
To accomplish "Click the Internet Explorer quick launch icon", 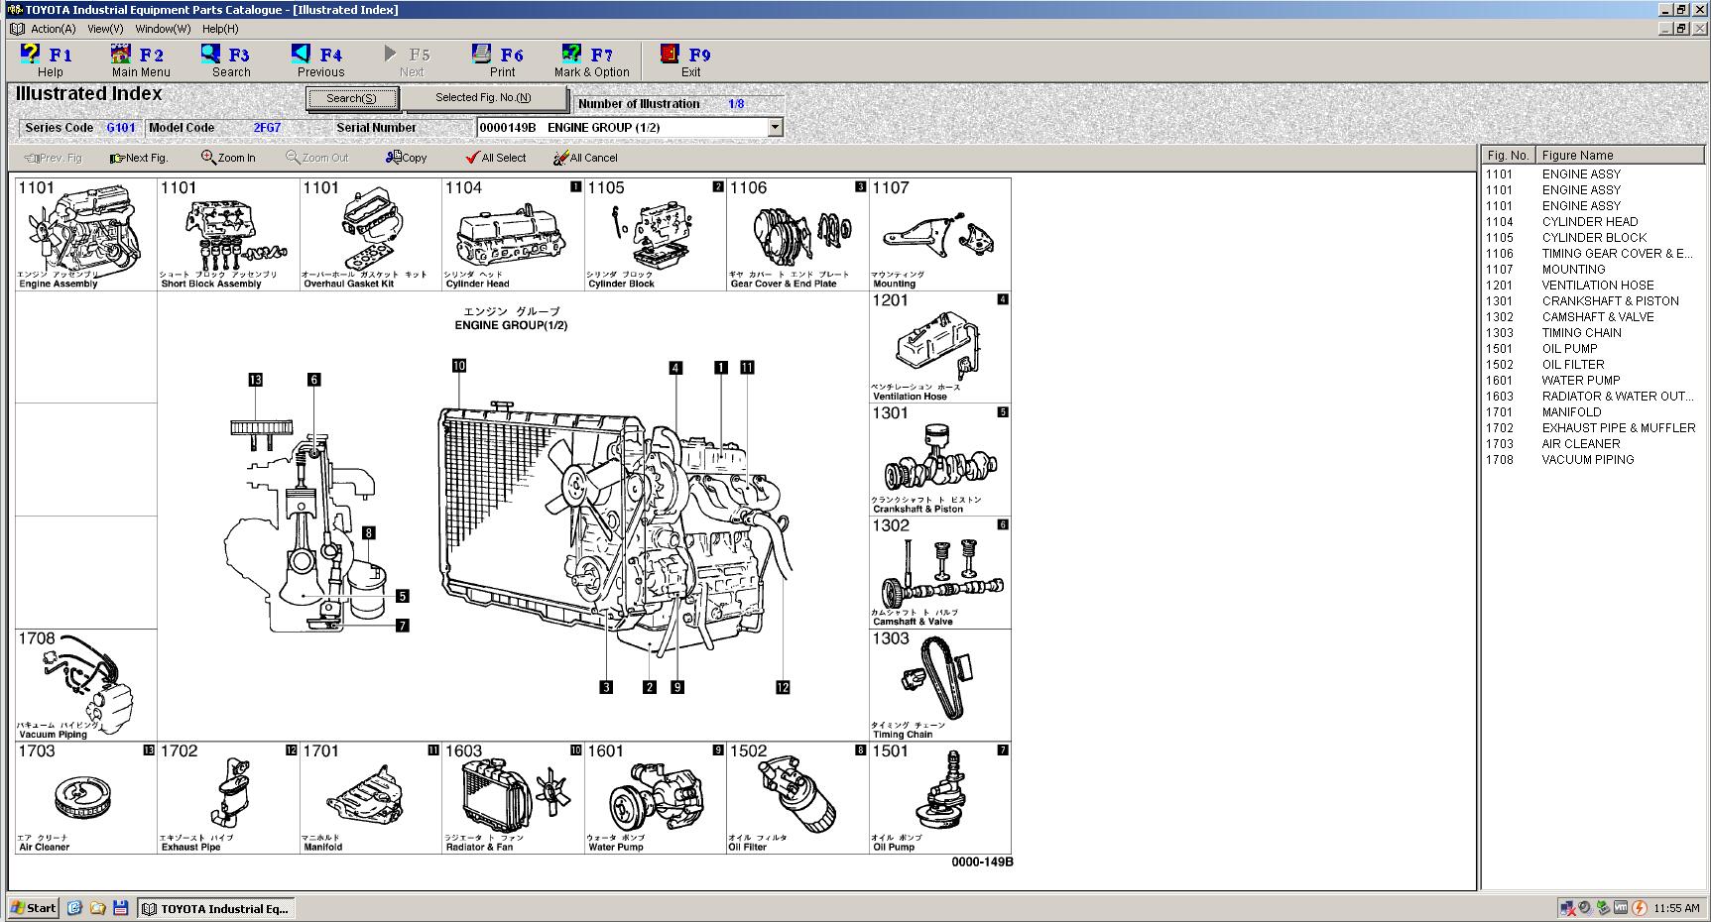I will click(x=74, y=907).
